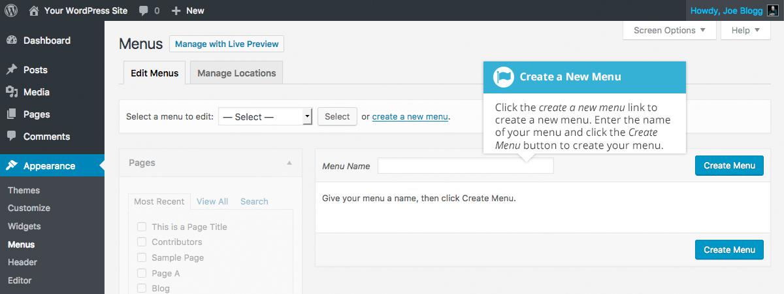
Task: Select the View All pages tab
Action: [x=212, y=201]
